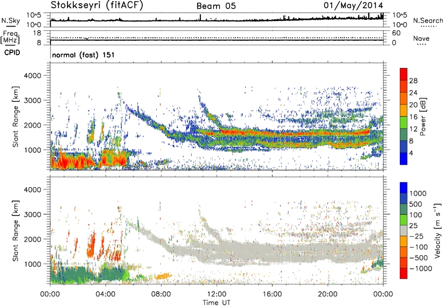Screen dimensions: 443x306
Task: Click the N.Sky legend label
Action: [11, 20]
